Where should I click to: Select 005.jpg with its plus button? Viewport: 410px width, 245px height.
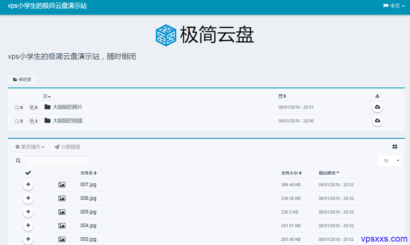[x=28, y=212]
